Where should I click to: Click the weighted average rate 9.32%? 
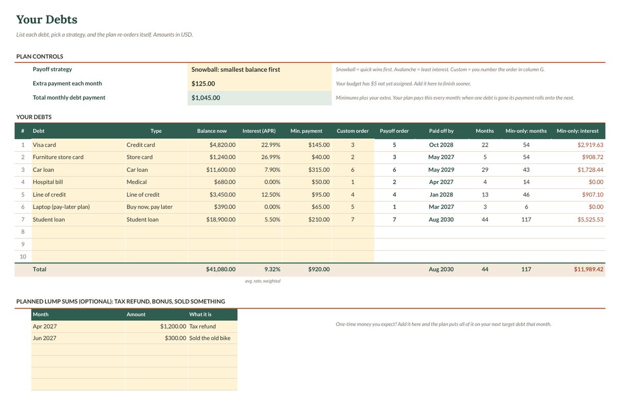point(260,269)
